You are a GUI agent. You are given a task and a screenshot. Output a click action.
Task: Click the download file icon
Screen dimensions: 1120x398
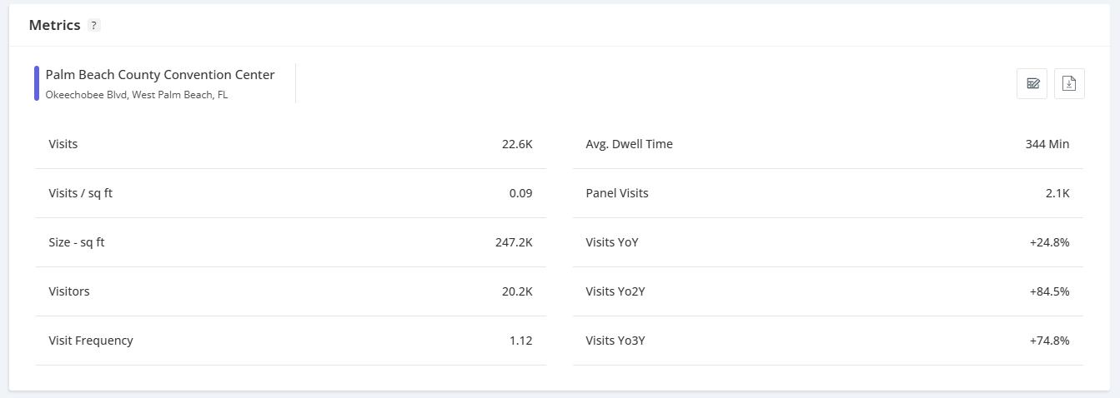click(1069, 83)
